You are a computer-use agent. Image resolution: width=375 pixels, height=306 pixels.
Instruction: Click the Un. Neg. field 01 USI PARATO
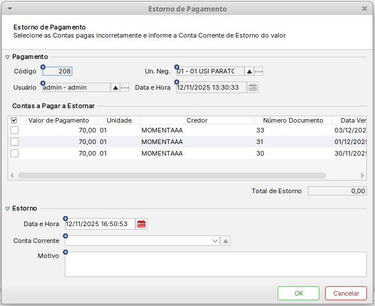click(210, 71)
